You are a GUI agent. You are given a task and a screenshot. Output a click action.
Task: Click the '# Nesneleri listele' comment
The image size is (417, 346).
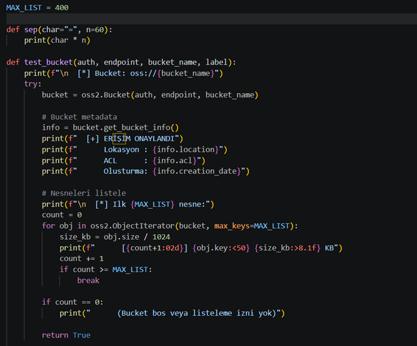pos(84,193)
